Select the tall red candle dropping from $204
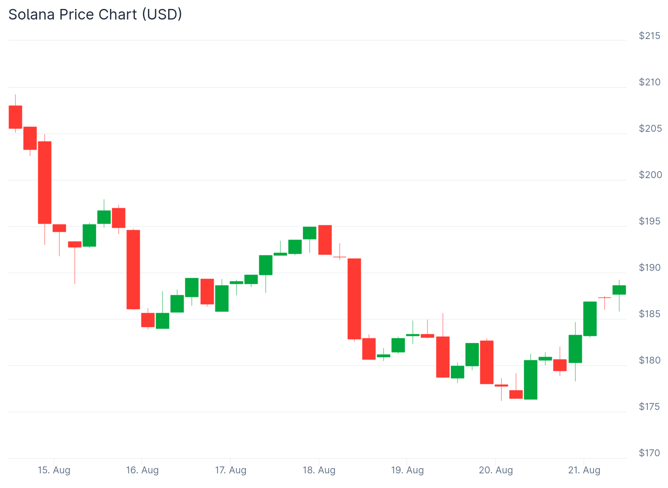The width and height of the screenshot is (668, 488). click(x=45, y=183)
